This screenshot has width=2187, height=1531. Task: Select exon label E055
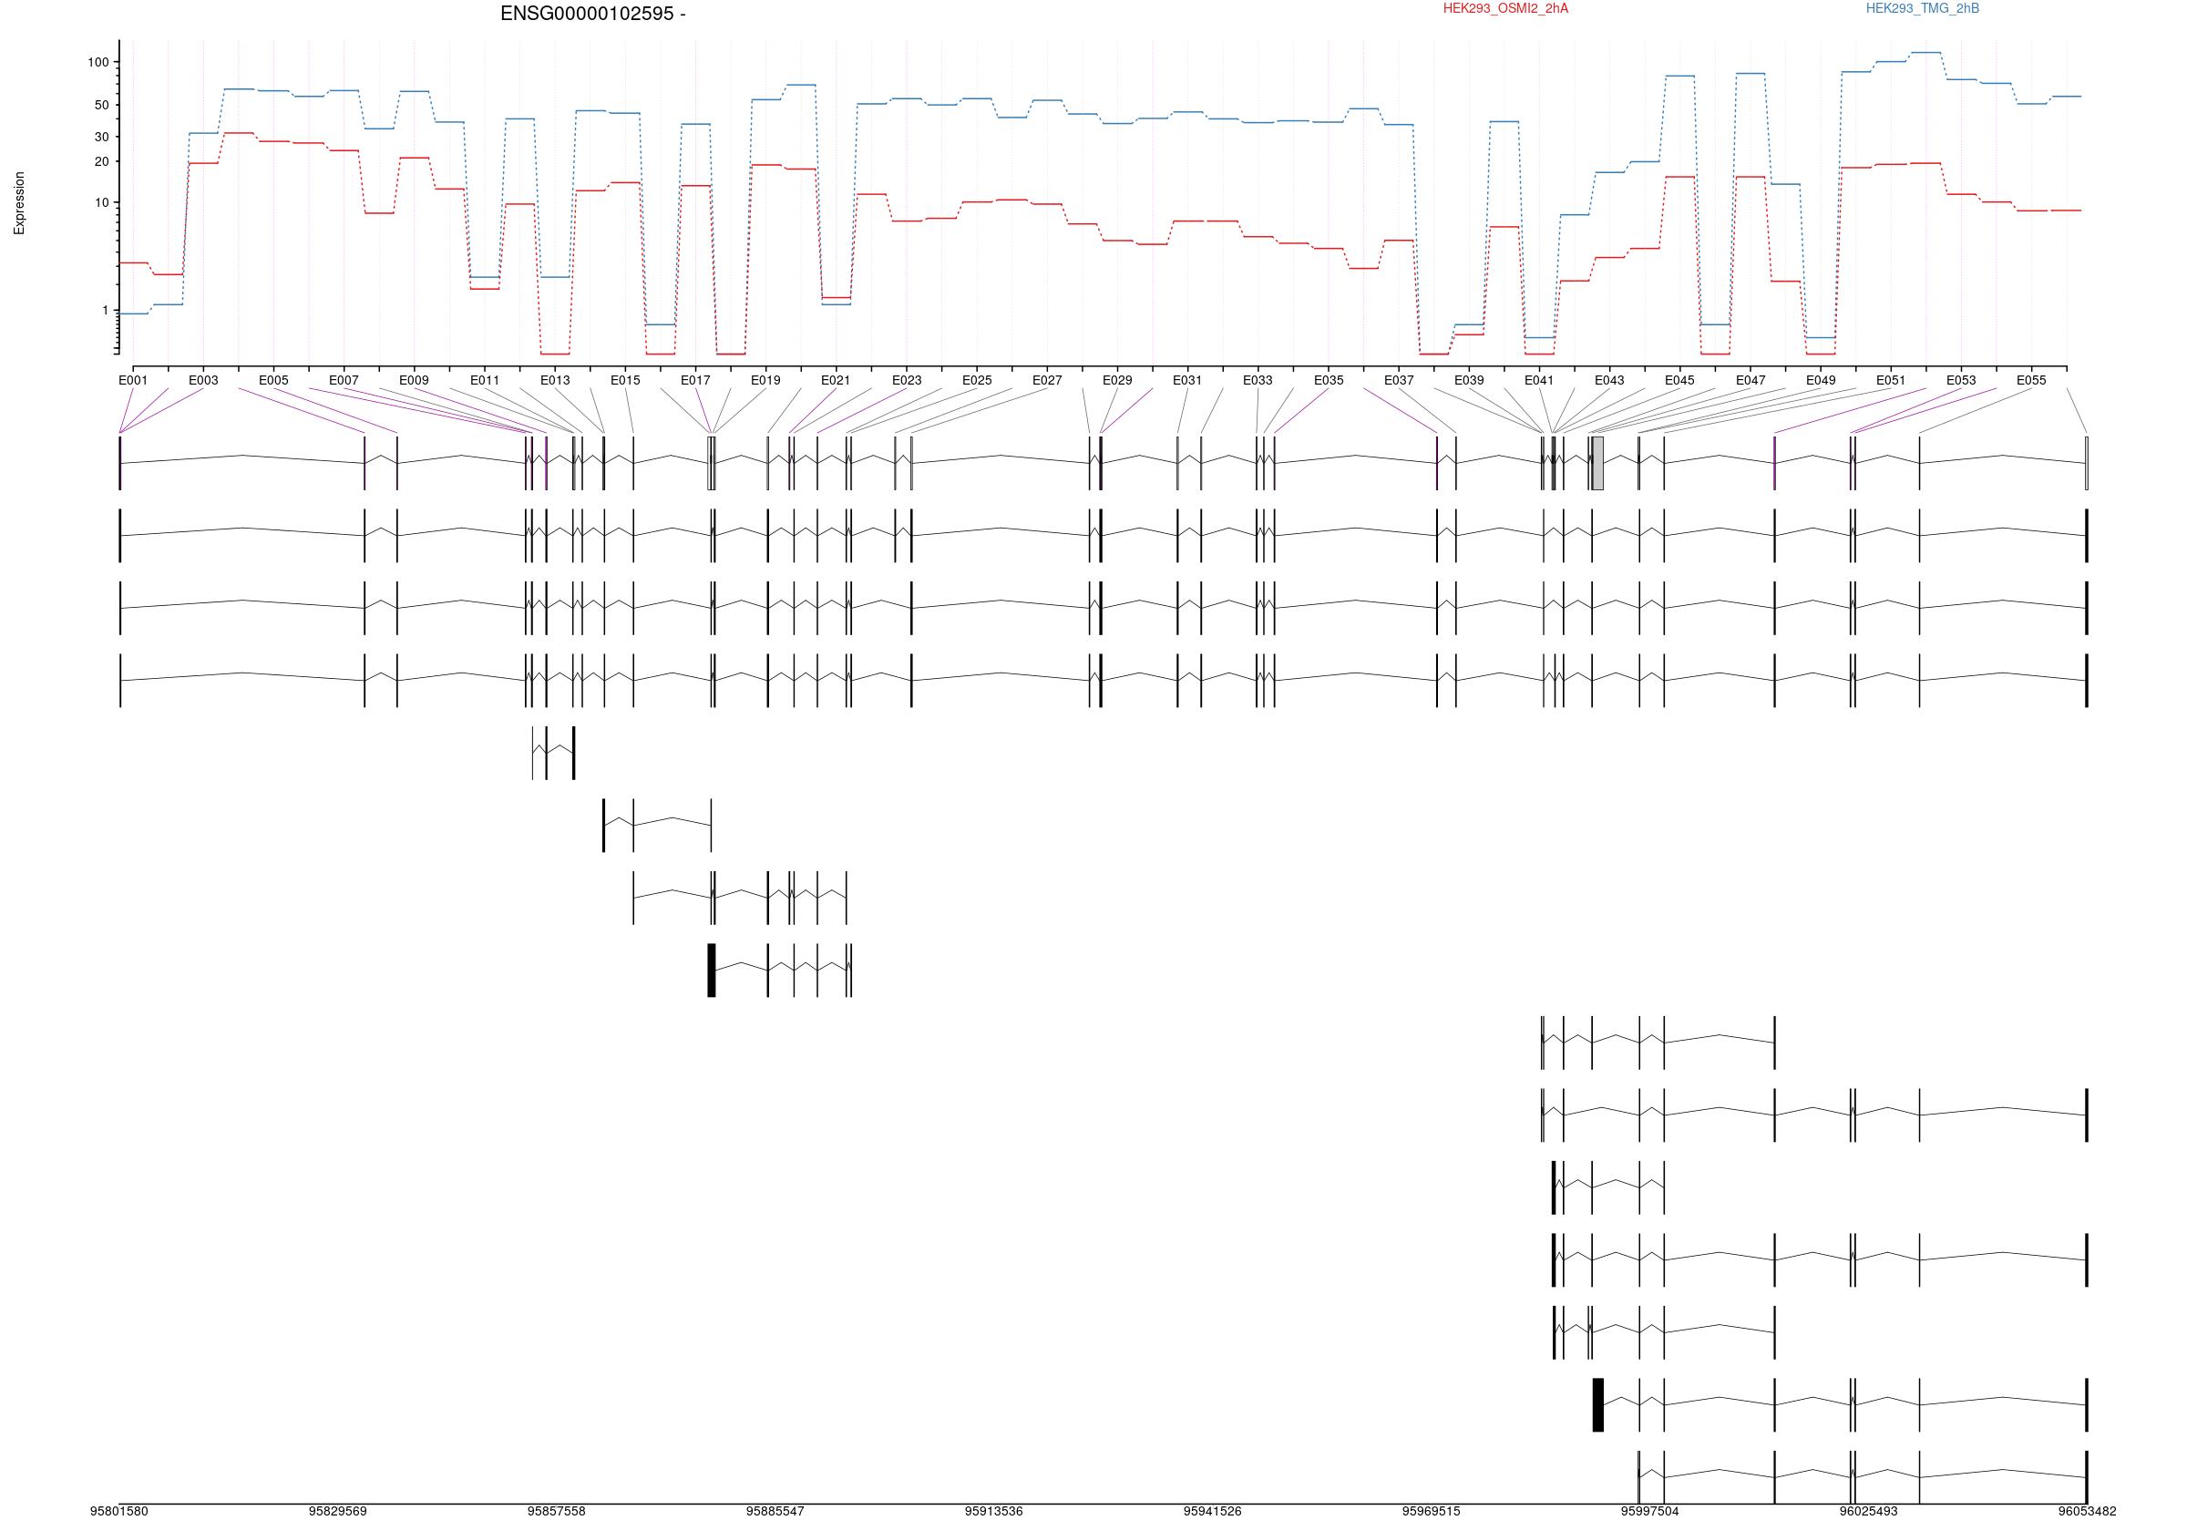coord(2032,380)
